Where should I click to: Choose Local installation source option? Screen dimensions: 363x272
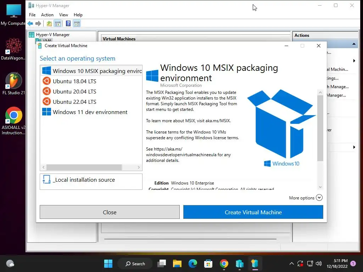pos(91,182)
